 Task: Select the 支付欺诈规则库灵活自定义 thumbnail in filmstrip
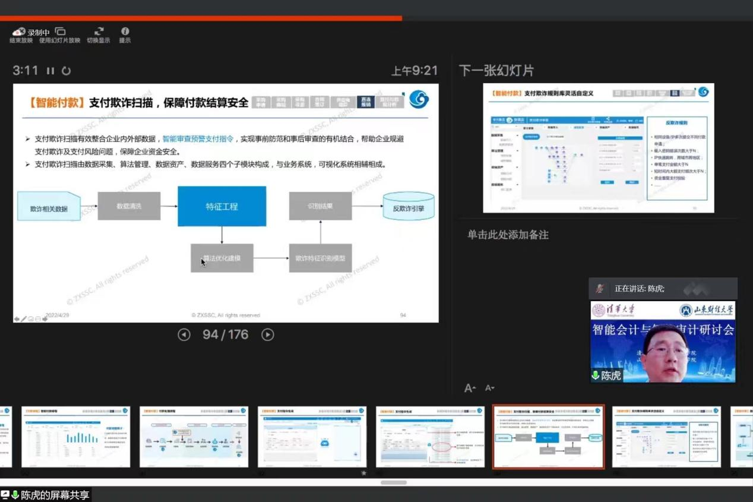tap(666, 437)
